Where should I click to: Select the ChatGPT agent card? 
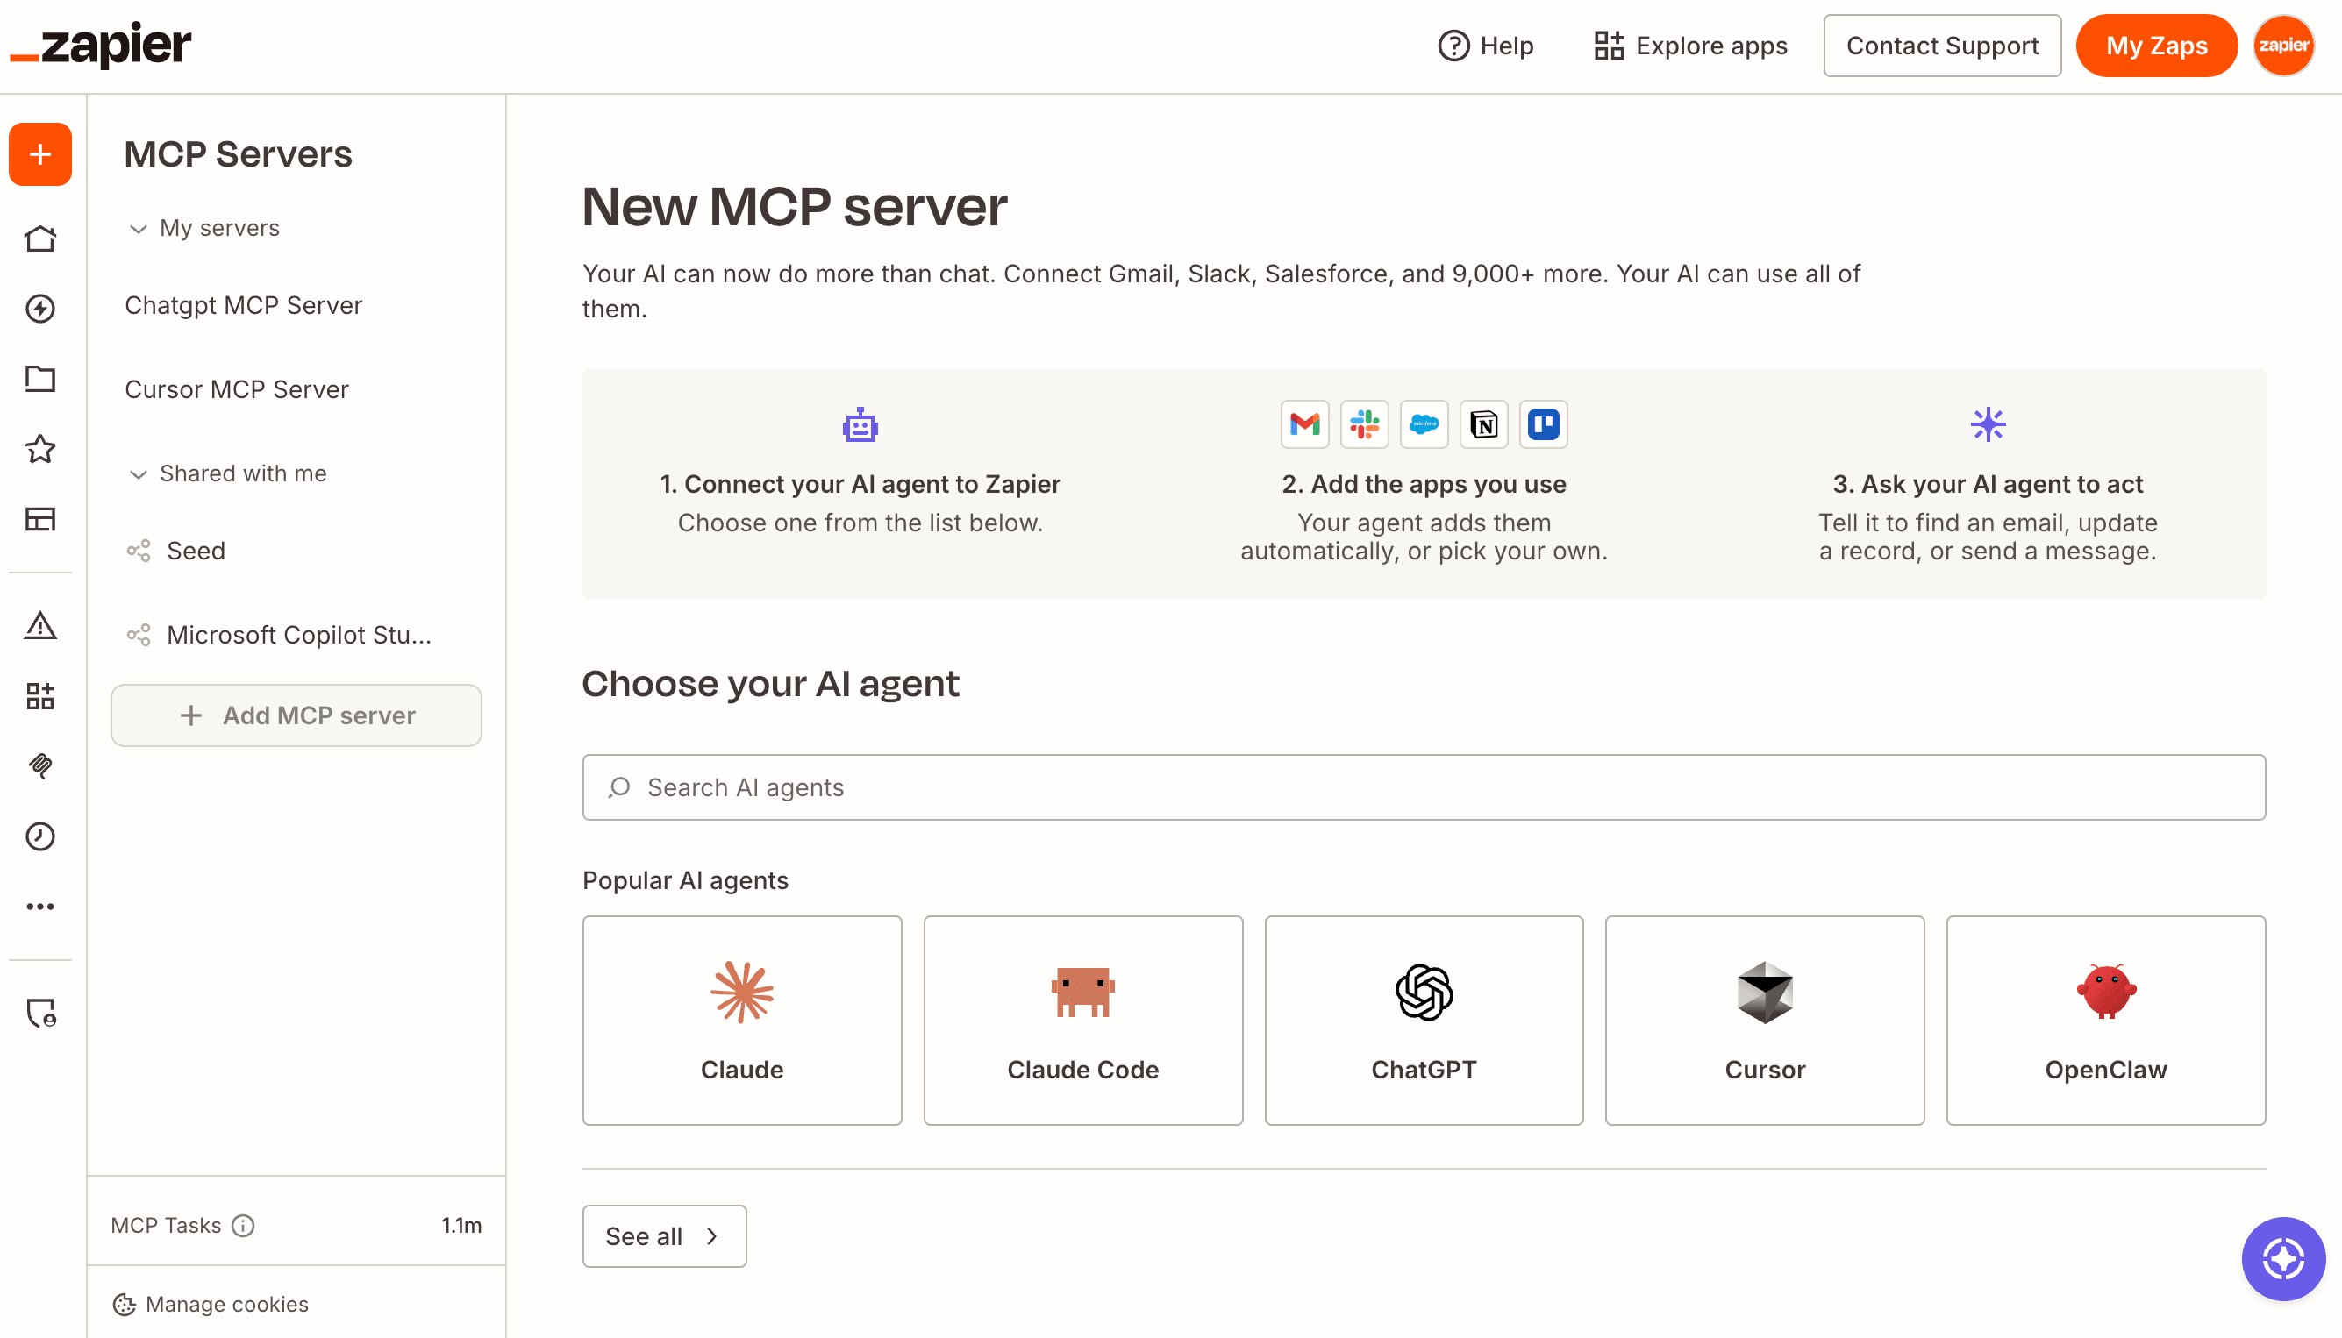click(x=1424, y=1020)
